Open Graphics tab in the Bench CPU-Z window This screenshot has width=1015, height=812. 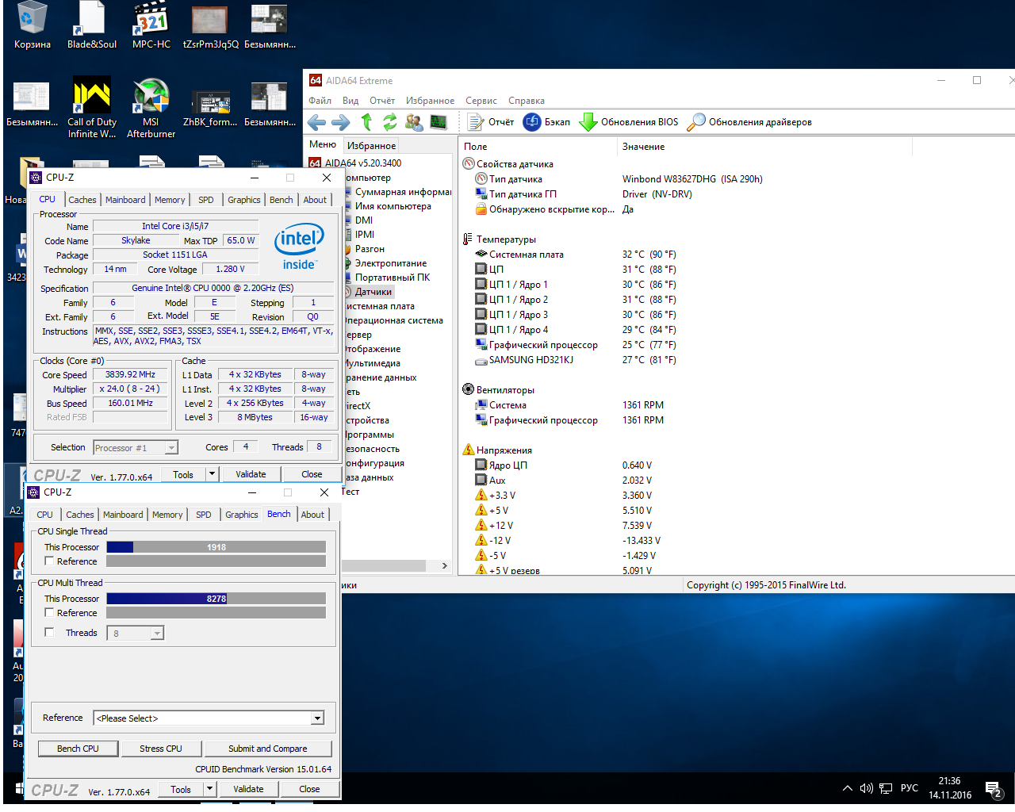pyautogui.click(x=242, y=515)
